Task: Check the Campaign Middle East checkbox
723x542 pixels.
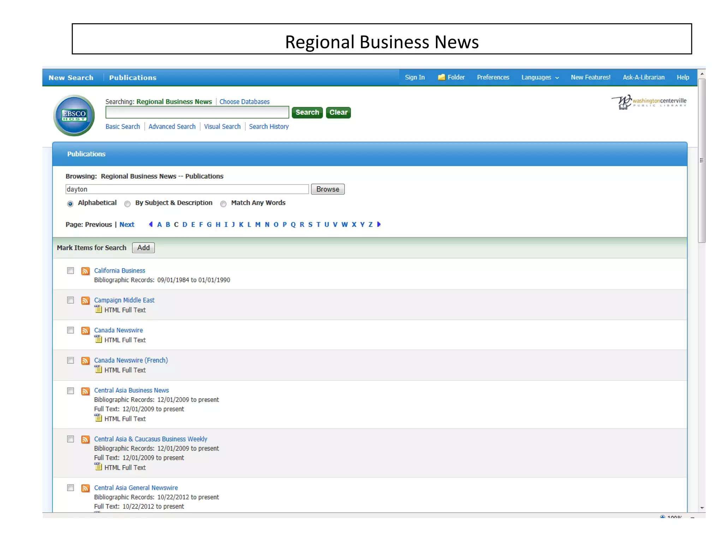Action: [71, 300]
